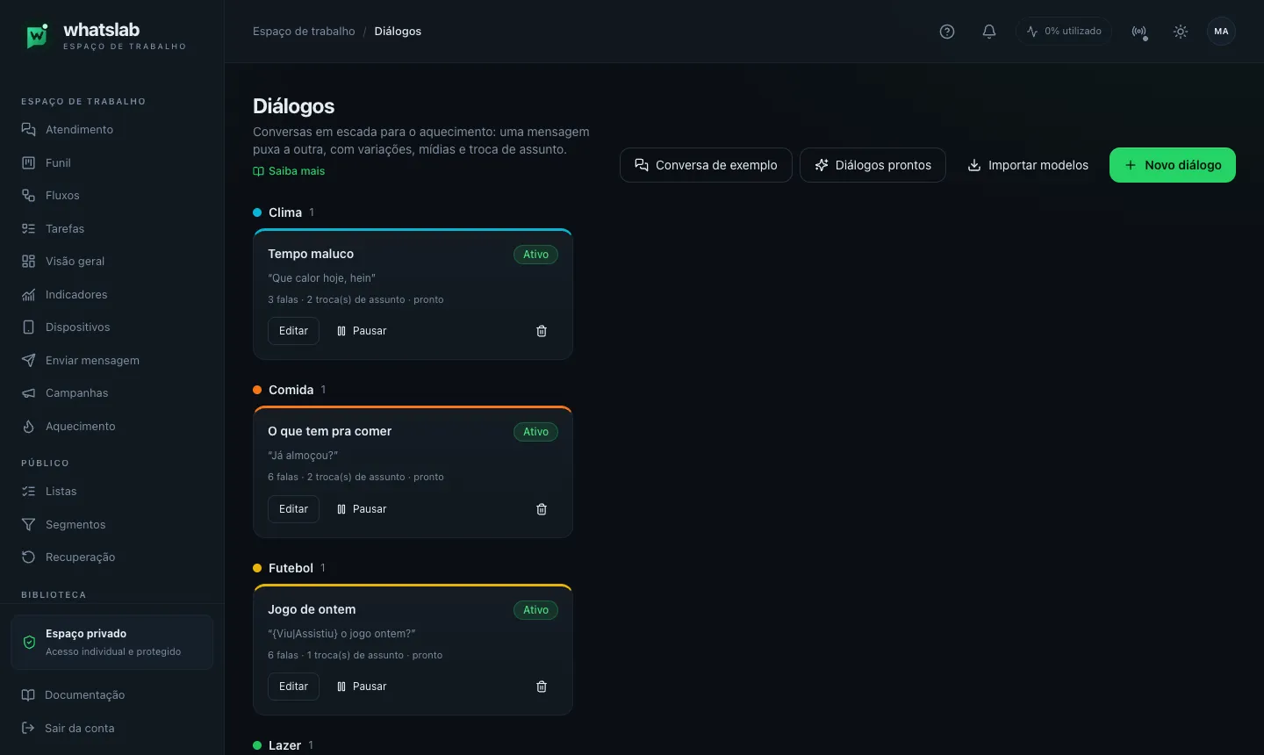This screenshot has width=1264, height=755.
Task: Open Diálogos prontos
Action: pos(873,165)
